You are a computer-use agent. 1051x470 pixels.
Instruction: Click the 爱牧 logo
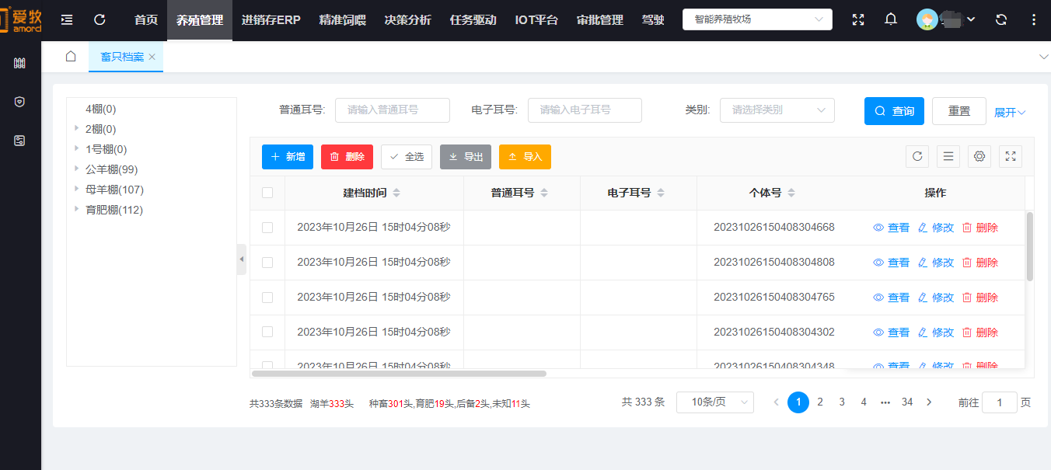[21, 20]
